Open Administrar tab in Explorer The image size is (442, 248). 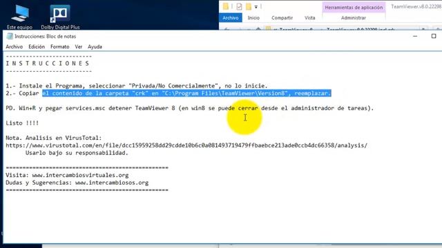354,18
